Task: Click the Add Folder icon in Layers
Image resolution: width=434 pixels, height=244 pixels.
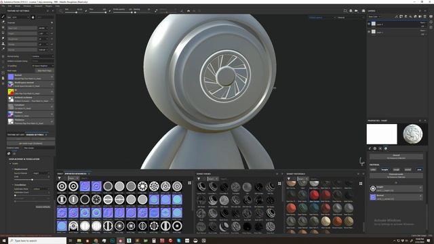Action: [x=420, y=16]
